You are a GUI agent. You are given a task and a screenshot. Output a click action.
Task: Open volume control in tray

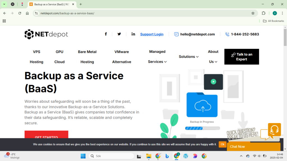pos(259,156)
